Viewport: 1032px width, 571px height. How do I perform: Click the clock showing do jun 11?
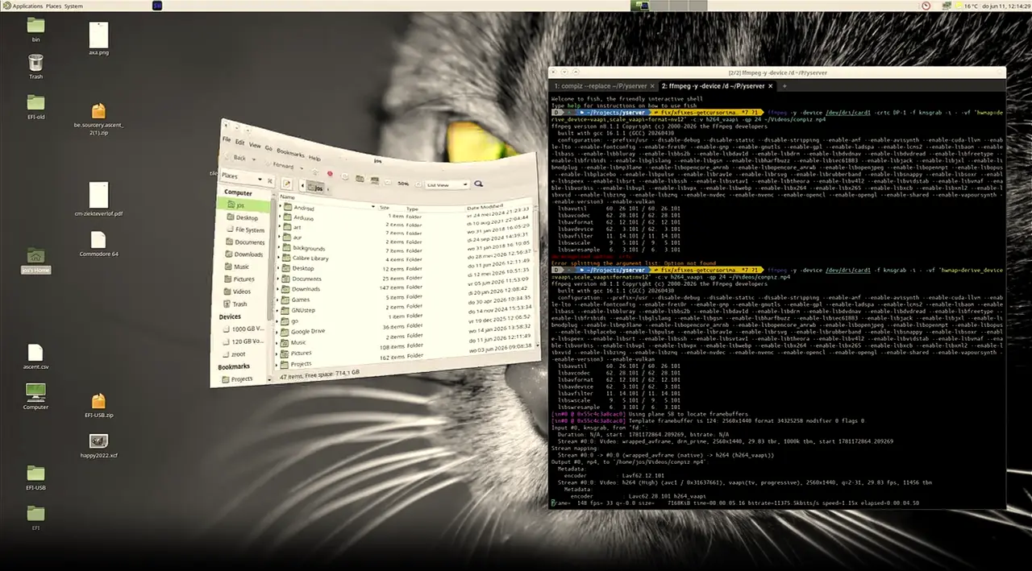click(x=1007, y=6)
